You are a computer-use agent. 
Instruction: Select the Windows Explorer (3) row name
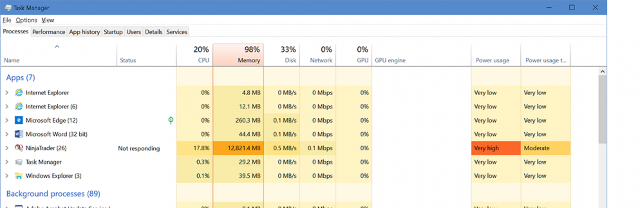pos(53,176)
